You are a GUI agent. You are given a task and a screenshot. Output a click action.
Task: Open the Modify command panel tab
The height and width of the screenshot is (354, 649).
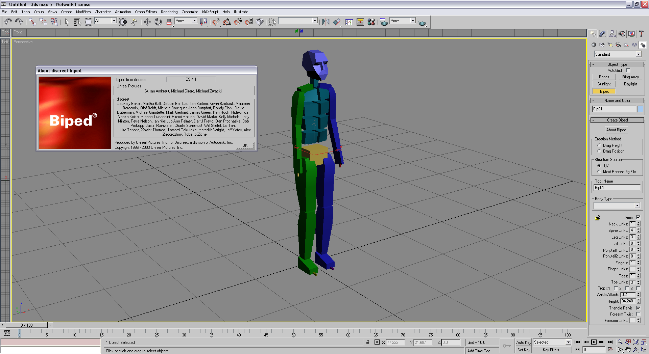(602, 34)
